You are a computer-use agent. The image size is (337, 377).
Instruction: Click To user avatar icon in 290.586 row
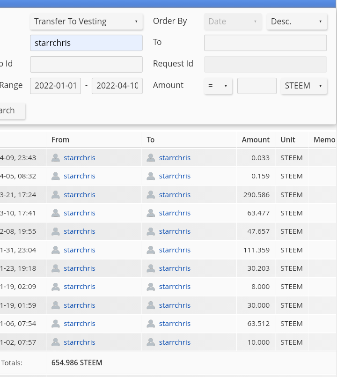tap(151, 195)
